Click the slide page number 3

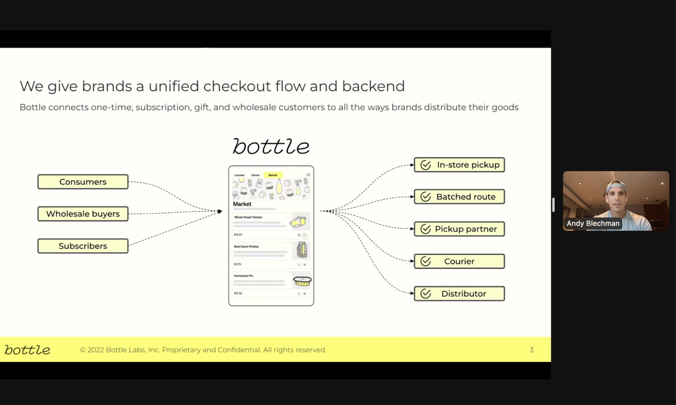click(532, 350)
